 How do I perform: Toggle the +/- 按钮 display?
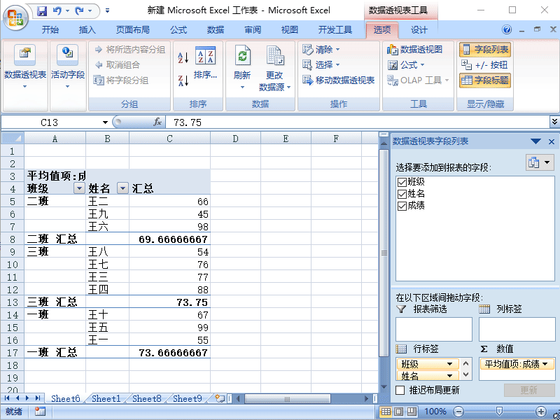click(x=484, y=64)
